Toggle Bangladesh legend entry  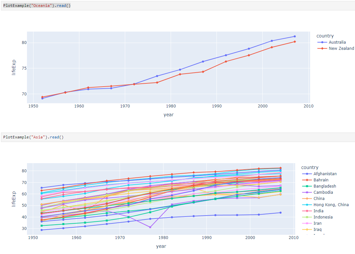point(319,186)
